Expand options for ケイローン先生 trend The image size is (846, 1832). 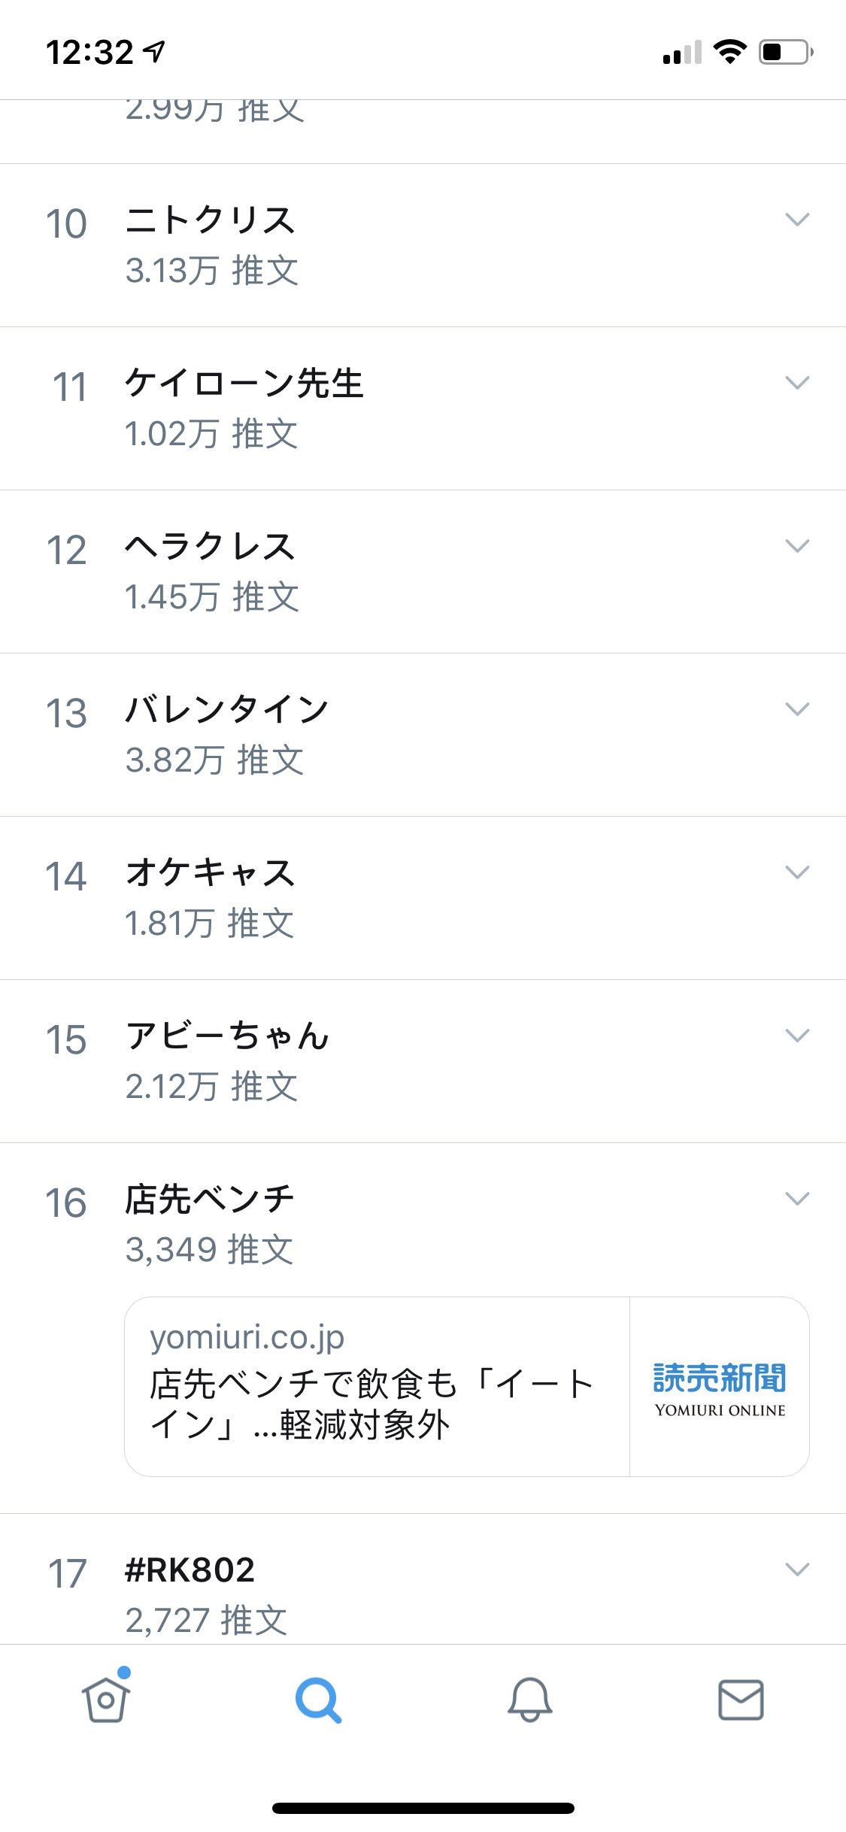(x=797, y=383)
